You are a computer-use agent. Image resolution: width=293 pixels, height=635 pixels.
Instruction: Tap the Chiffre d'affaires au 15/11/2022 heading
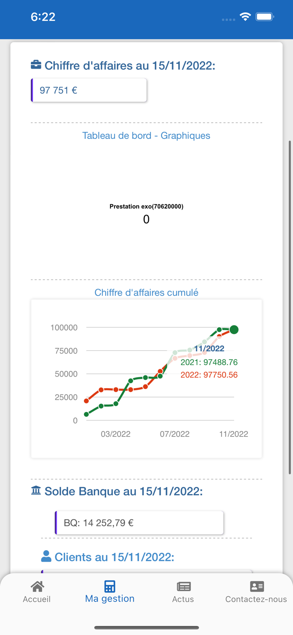pos(130,66)
